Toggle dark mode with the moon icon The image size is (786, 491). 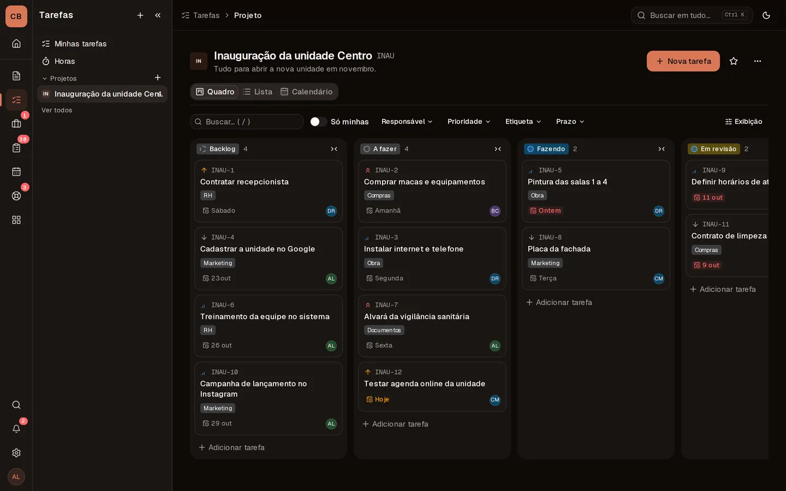point(766,15)
